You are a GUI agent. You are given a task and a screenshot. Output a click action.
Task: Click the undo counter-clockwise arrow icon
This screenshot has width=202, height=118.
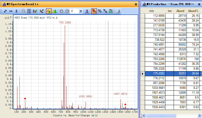tap(61, 11)
